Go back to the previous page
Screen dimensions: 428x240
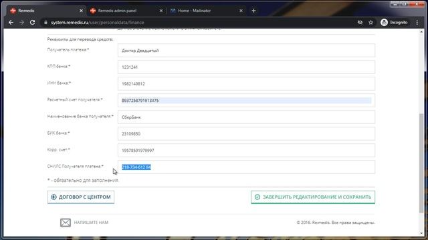[x=11, y=22]
